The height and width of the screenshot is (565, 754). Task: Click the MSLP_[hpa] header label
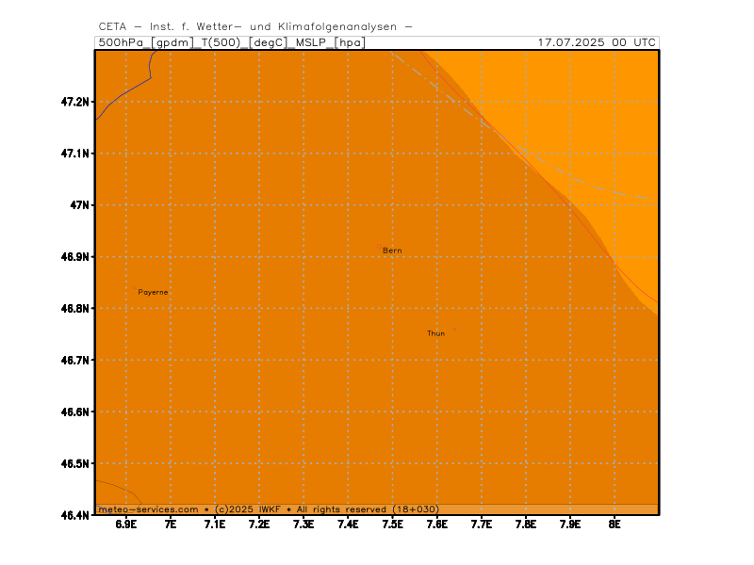pyautogui.click(x=331, y=42)
